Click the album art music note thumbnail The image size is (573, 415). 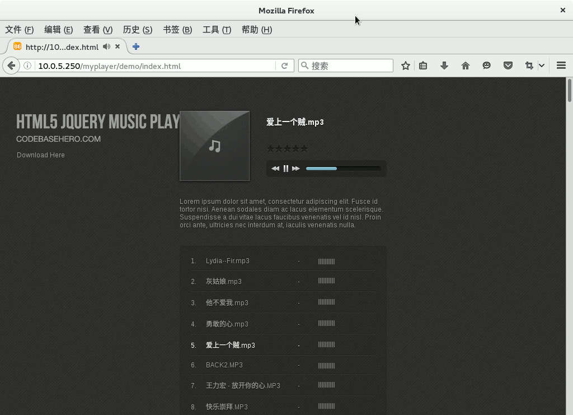click(x=214, y=146)
